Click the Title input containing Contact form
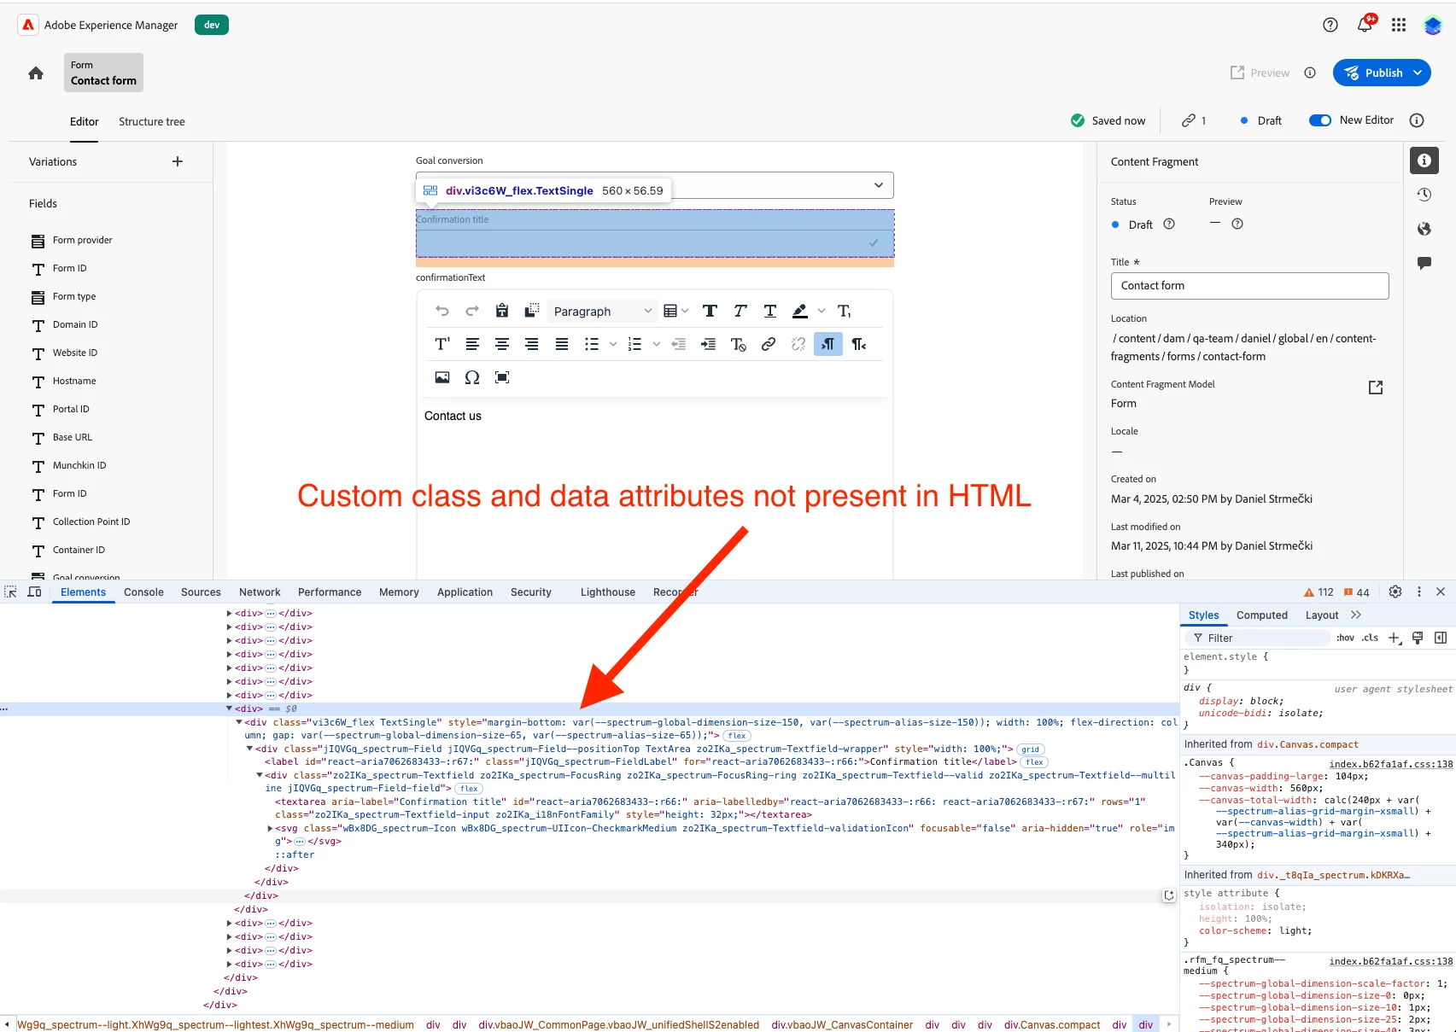Viewport: 1456px width, 1032px height. point(1249,286)
